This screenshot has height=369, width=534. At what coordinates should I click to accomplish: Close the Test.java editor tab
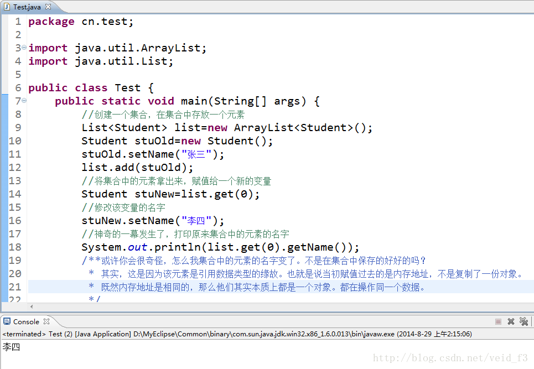click(48, 7)
